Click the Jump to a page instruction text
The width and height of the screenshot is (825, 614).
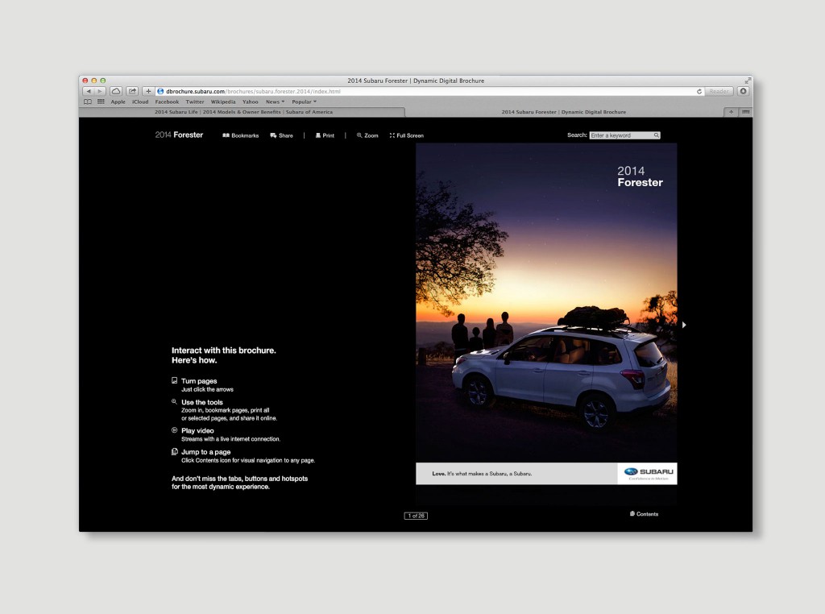(205, 452)
